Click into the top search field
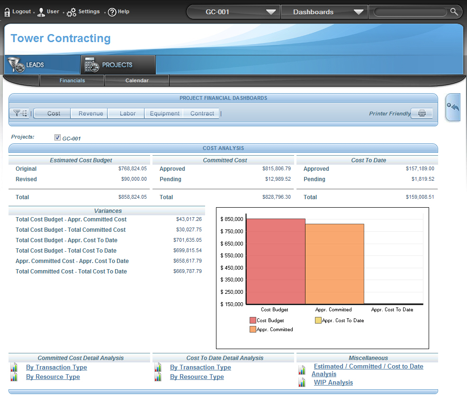Screen dimensions: 467x395 tap(410, 12)
